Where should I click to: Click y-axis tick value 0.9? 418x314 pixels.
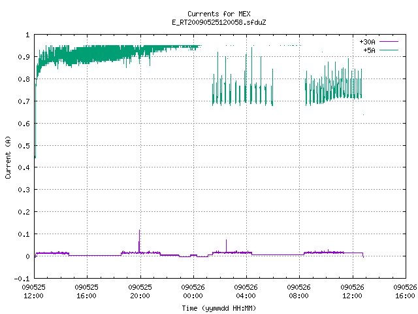(24, 57)
